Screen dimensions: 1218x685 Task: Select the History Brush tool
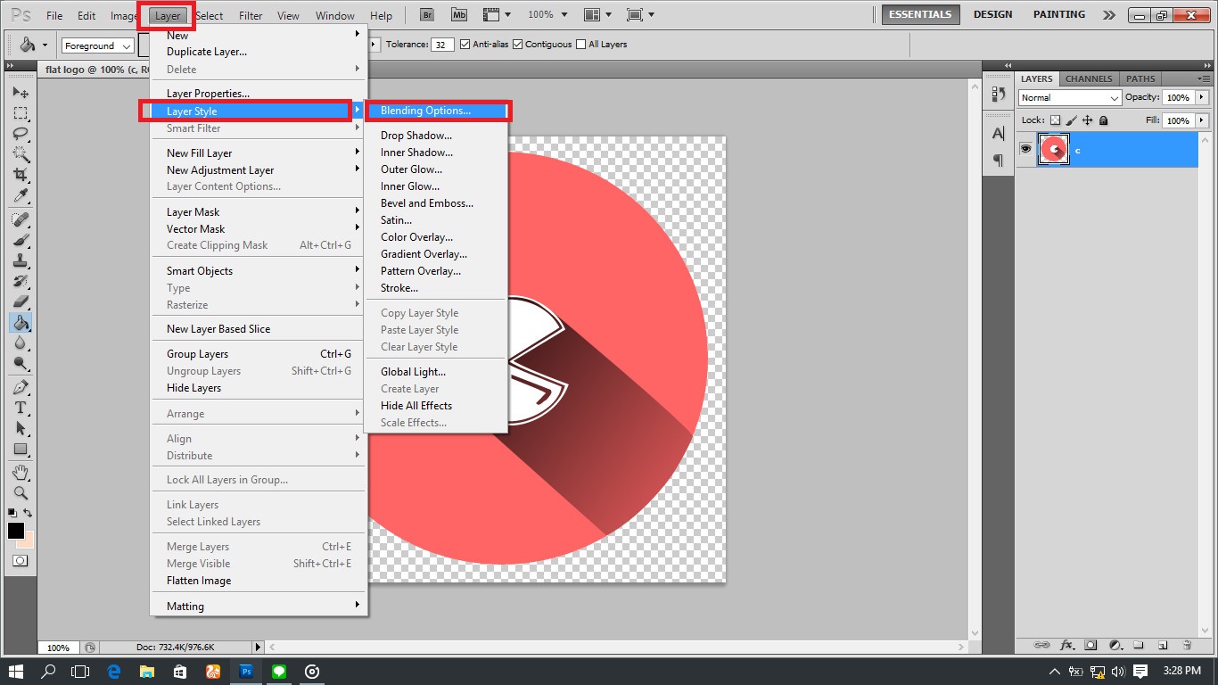click(21, 281)
